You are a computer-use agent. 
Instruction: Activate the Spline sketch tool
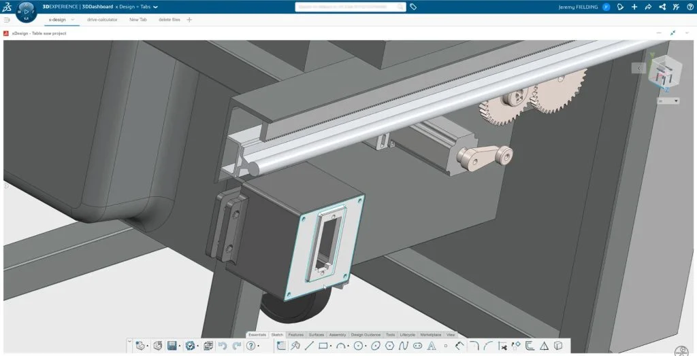[403, 346]
